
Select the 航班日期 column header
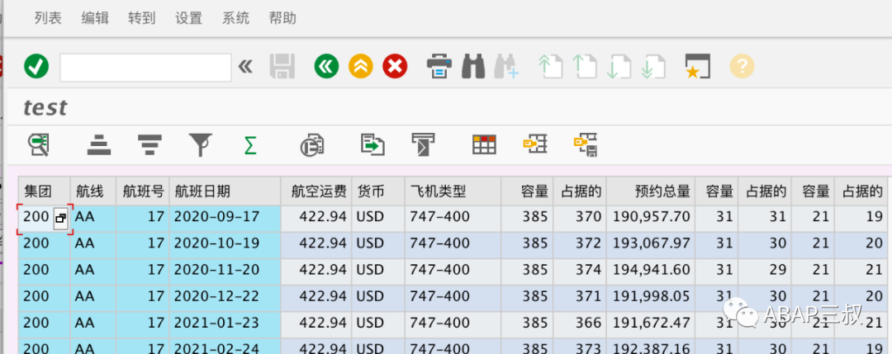pyautogui.click(x=225, y=191)
